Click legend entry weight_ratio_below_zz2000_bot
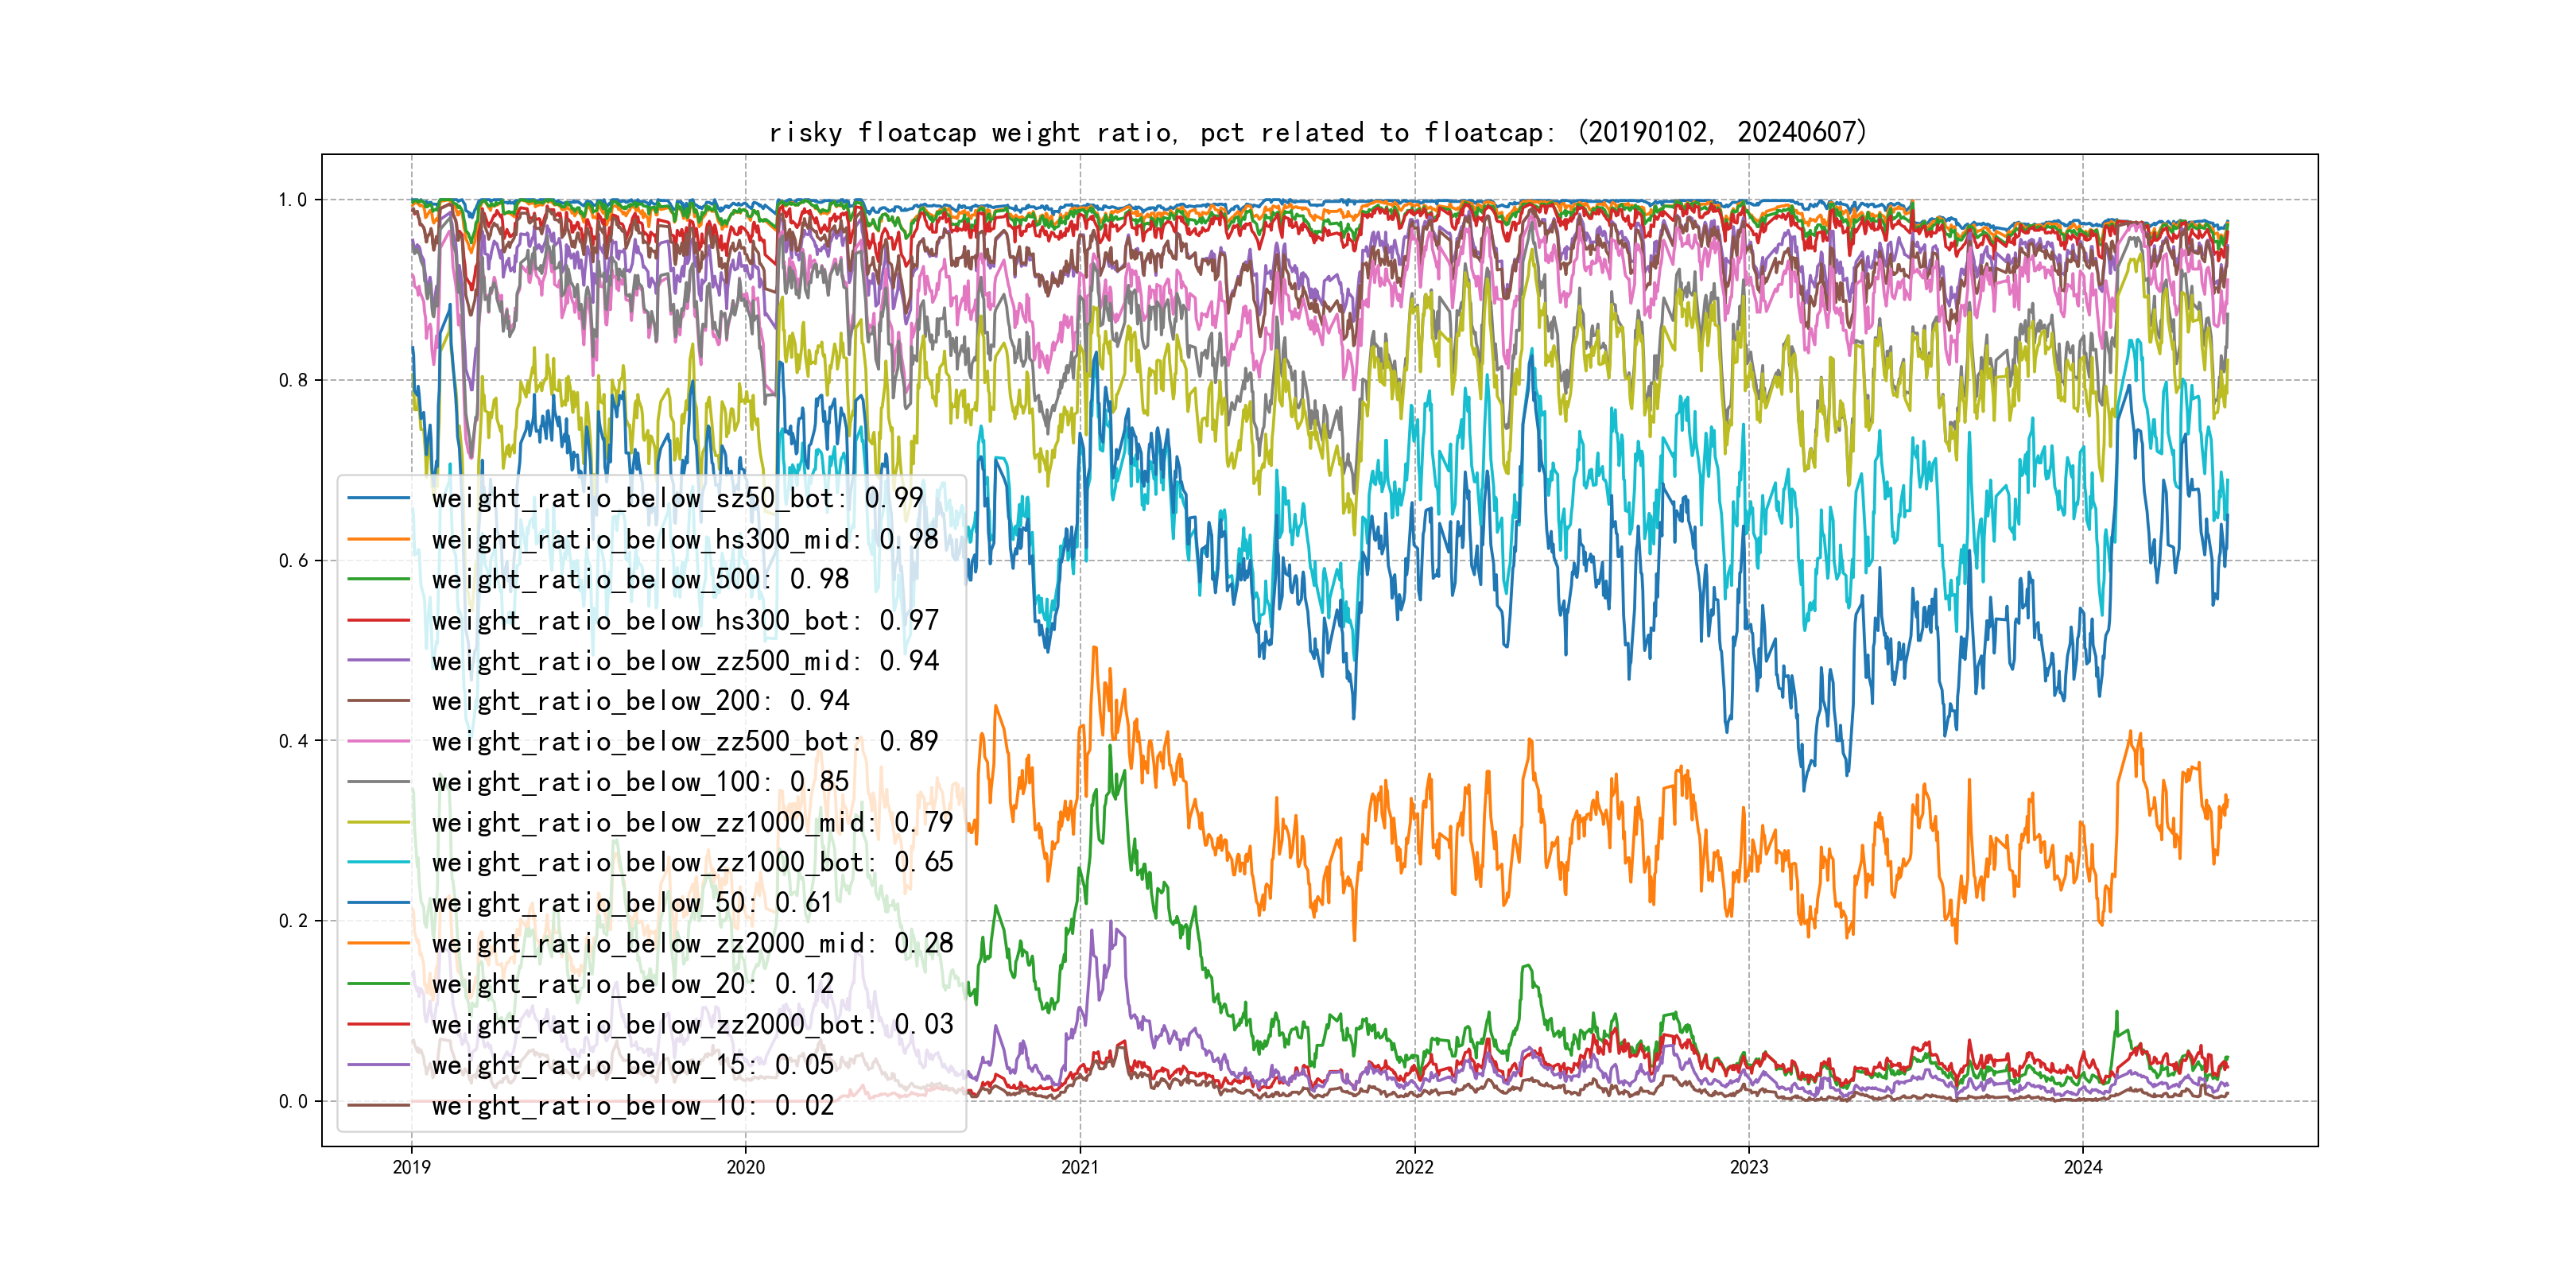Screen dimensions: 2576x1288 pos(692,1024)
